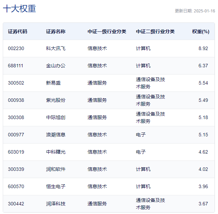
Task: Select stock name 润泽科技
Action: (x=56, y=204)
